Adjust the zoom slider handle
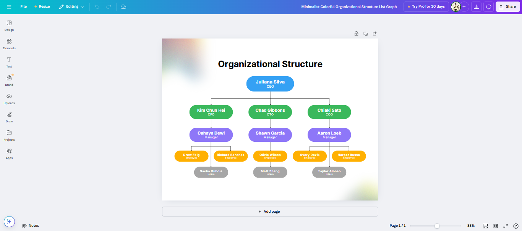The width and height of the screenshot is (522, 231). tap(437, 226)
